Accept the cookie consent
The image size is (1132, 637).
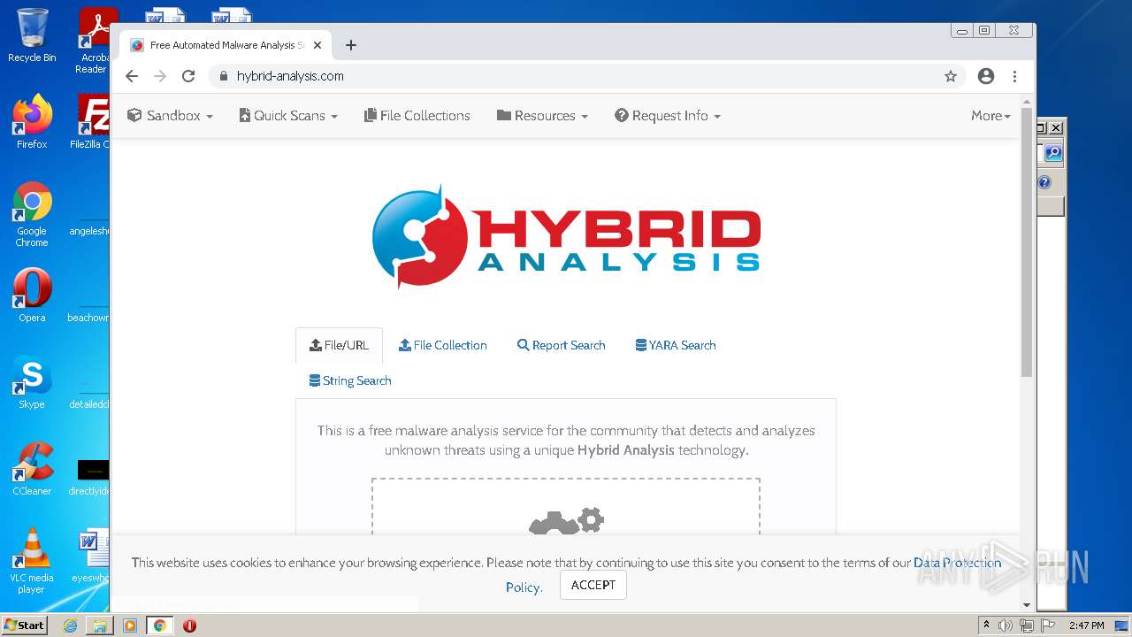click(x=593, y=585)
